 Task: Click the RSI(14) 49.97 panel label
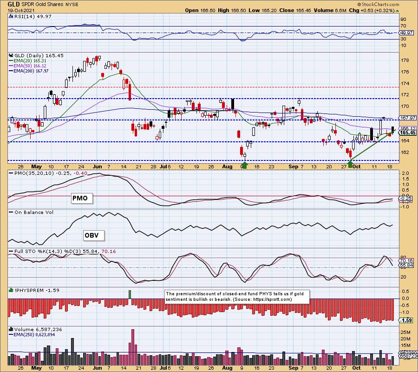click(33, 16)
